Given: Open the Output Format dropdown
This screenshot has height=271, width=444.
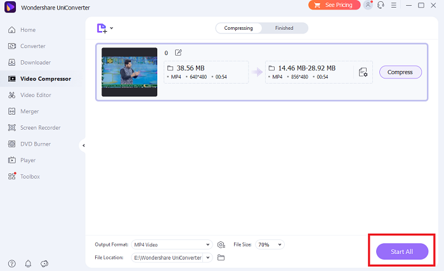Looking at the screenshot, I should pos(172,244).
